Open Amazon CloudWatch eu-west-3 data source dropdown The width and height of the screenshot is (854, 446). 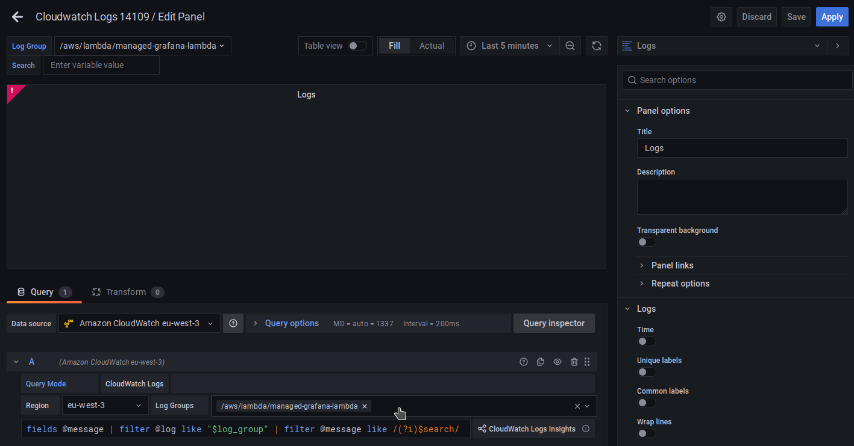click(x=139, y=323)
